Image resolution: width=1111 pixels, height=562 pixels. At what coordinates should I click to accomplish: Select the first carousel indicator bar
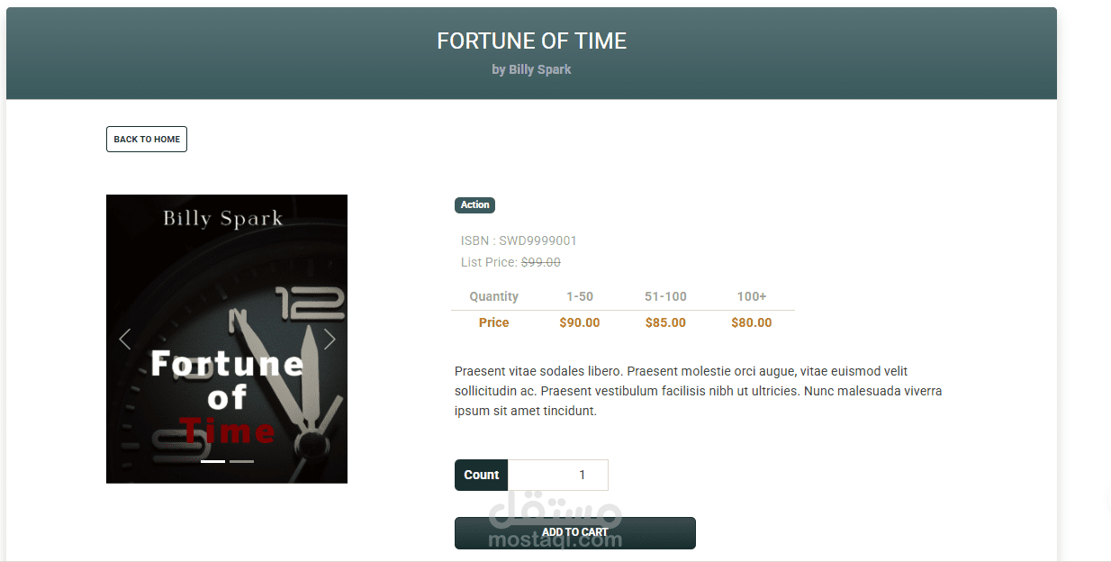pyautogui.click(x=212, y=461)
